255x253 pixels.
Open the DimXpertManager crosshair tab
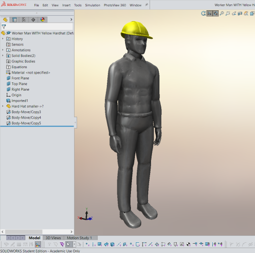point(33,20)
